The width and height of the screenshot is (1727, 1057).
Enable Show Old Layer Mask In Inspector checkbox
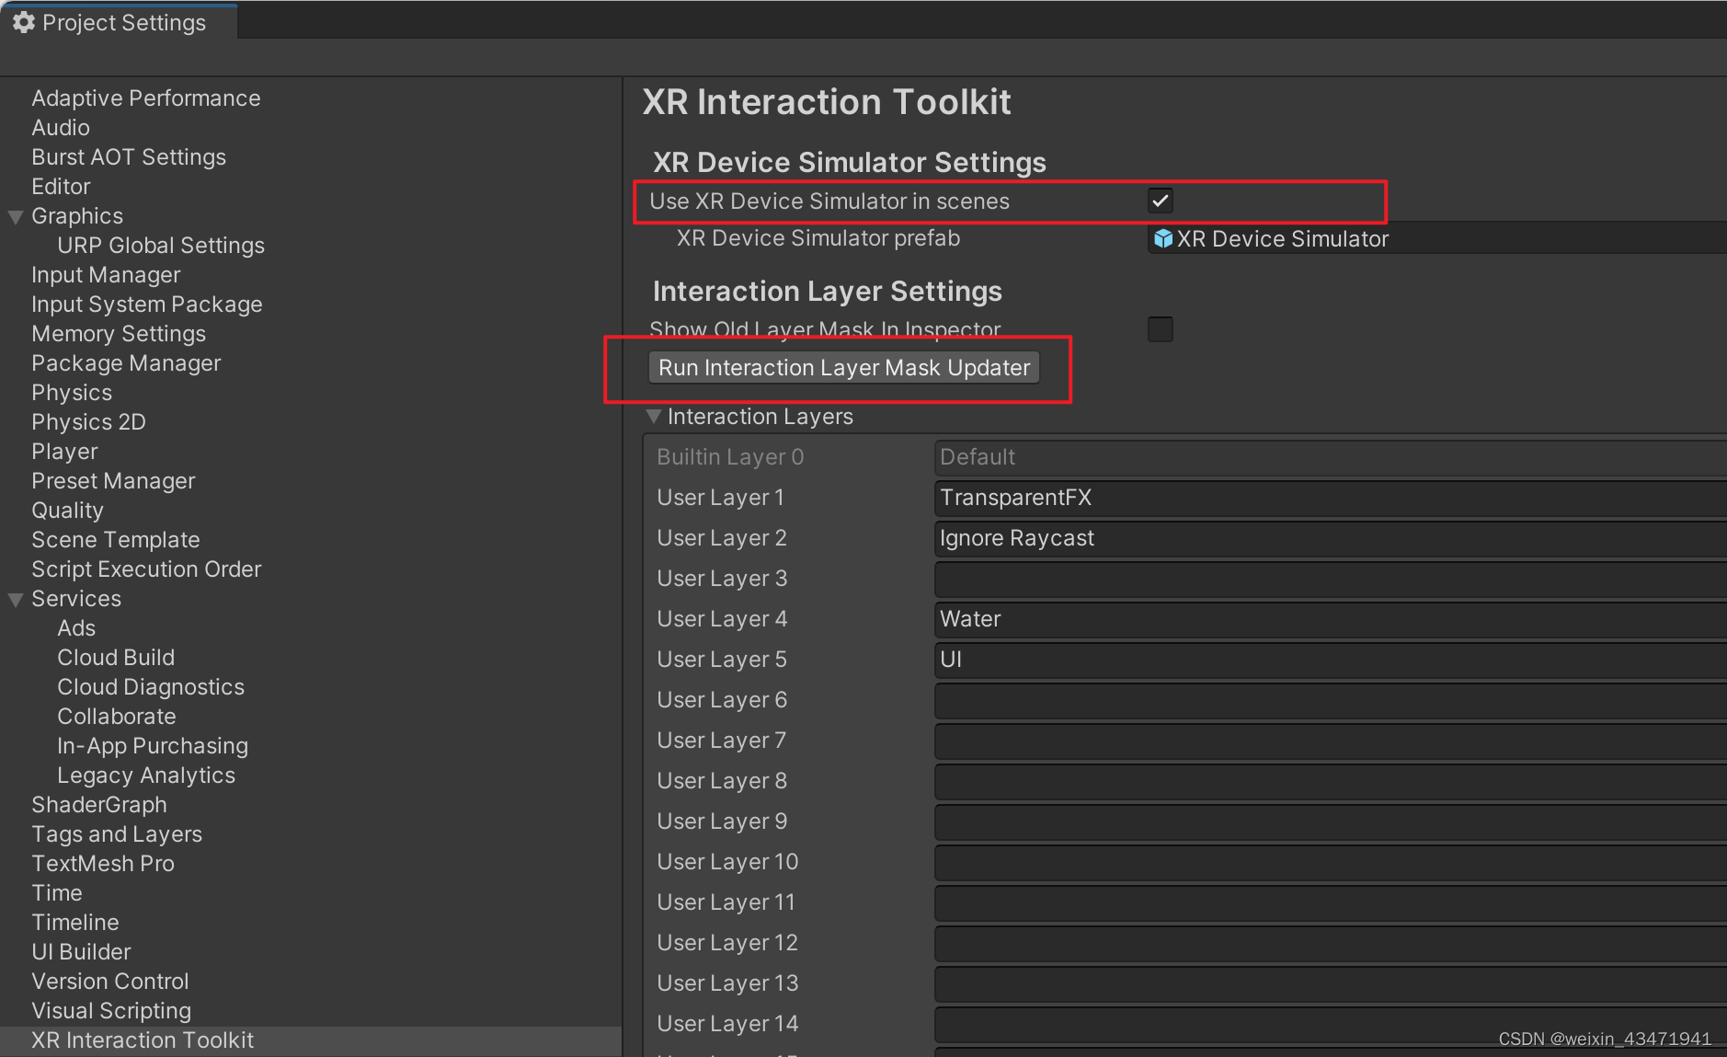click(x=1161, y=329)
